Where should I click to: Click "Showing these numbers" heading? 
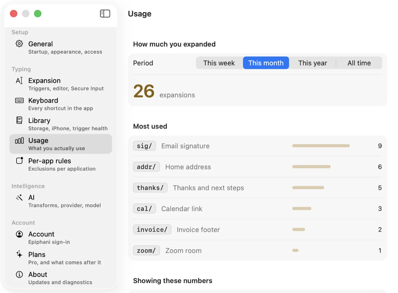pos(173,281)
